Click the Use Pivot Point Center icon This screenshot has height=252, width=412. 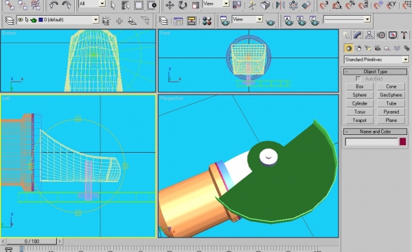point(237,5)
